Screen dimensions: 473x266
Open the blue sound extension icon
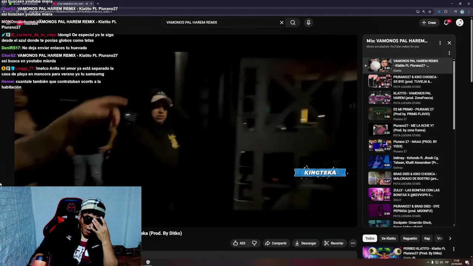[439, 11]
